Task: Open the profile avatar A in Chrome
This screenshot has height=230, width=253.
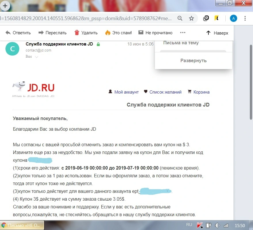Action: [x=233, y=18]
